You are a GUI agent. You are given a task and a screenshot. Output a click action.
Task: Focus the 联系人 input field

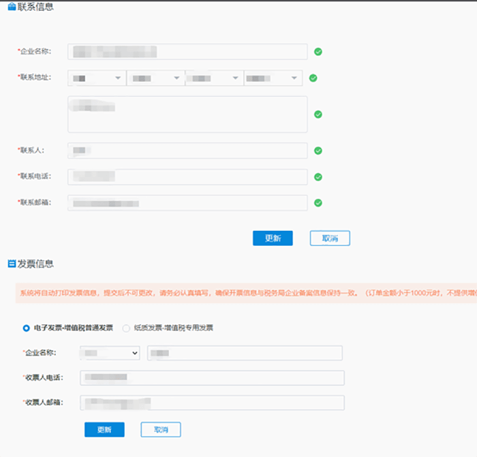pyautogui.click(x=187, y=151)
